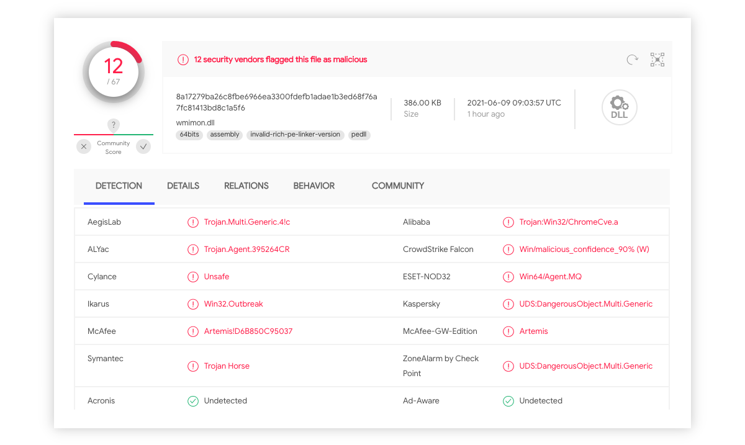Click the Acronis 'Undetected' result
This screenshot has height=445, width=745.
pyautogui.click(x=225, y=401)
